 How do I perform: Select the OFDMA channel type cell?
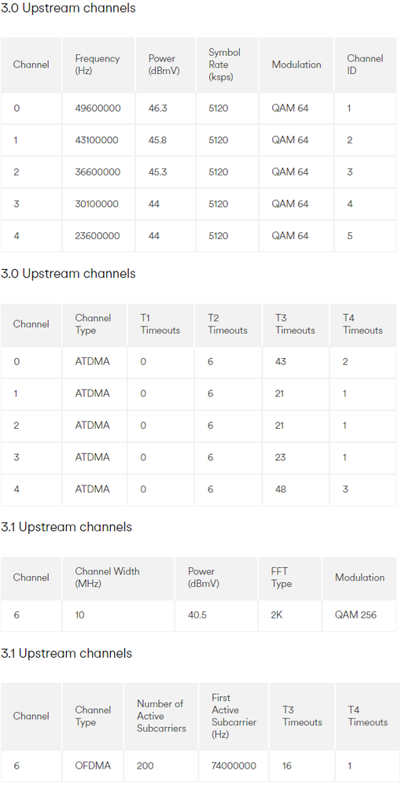coord(93,766)
